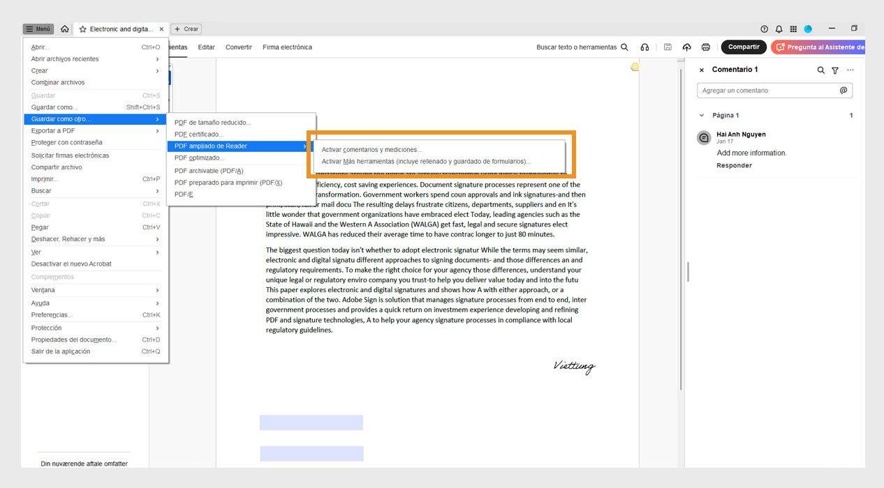Switch to the Convertir tab
Viewport: 884px width, 488px height.
pyautogui.click(x=239, y=47)
